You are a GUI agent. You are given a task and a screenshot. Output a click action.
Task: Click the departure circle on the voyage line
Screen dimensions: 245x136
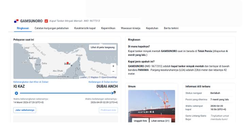point(16,93)
